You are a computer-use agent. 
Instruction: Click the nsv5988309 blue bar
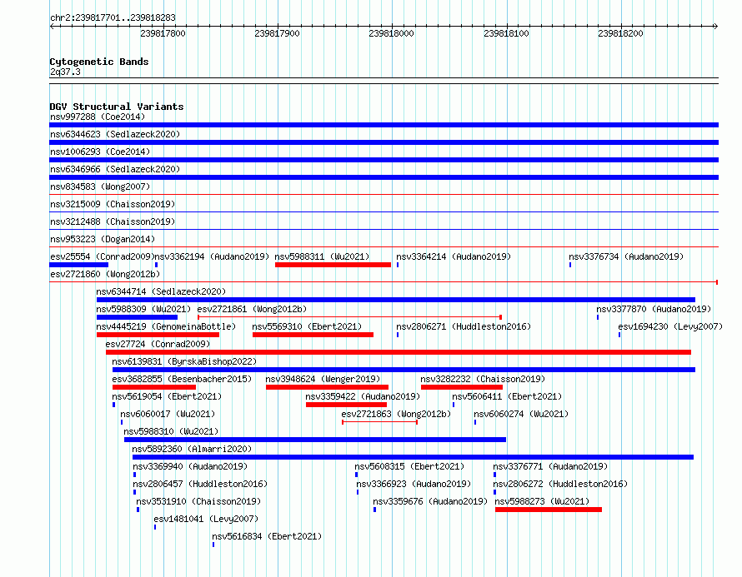(138, 317)
